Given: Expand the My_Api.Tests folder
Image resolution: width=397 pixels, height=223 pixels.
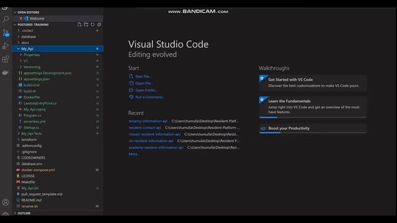Looking at the screenshot, I should pos(19,134).
